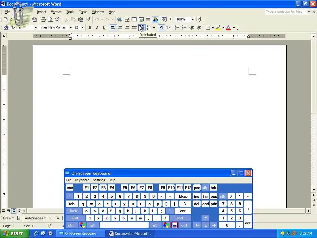Expand the Font Color dropdown arrow
317x238 pixels.
(234, 28)
